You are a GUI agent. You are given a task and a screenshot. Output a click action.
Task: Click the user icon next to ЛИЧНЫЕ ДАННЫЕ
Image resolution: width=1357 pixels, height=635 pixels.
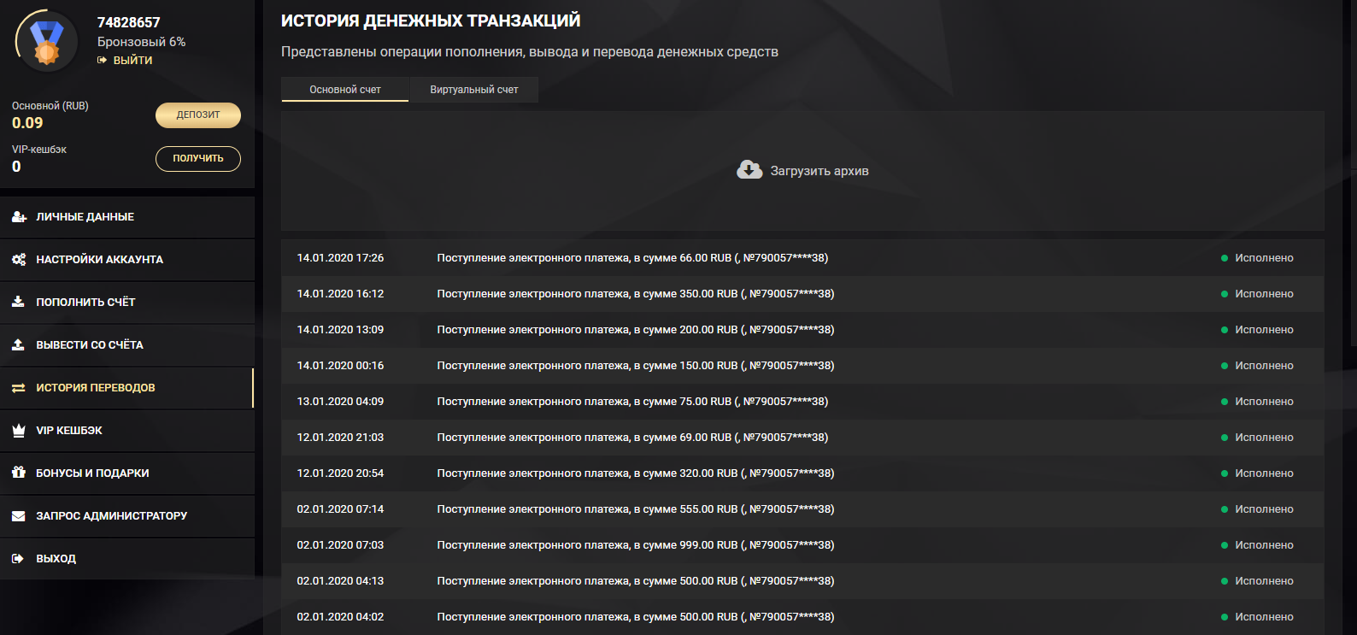(19, 217)
